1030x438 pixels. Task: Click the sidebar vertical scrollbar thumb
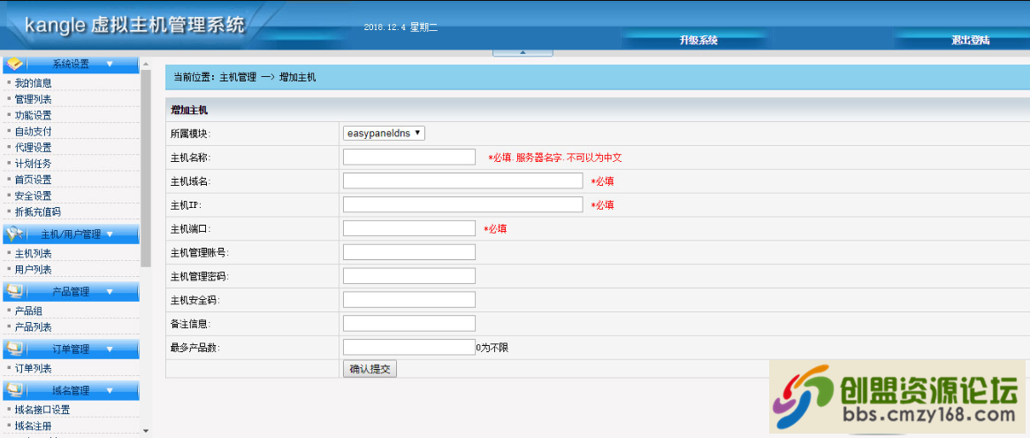pyautogui.click(x=145, y=168)
